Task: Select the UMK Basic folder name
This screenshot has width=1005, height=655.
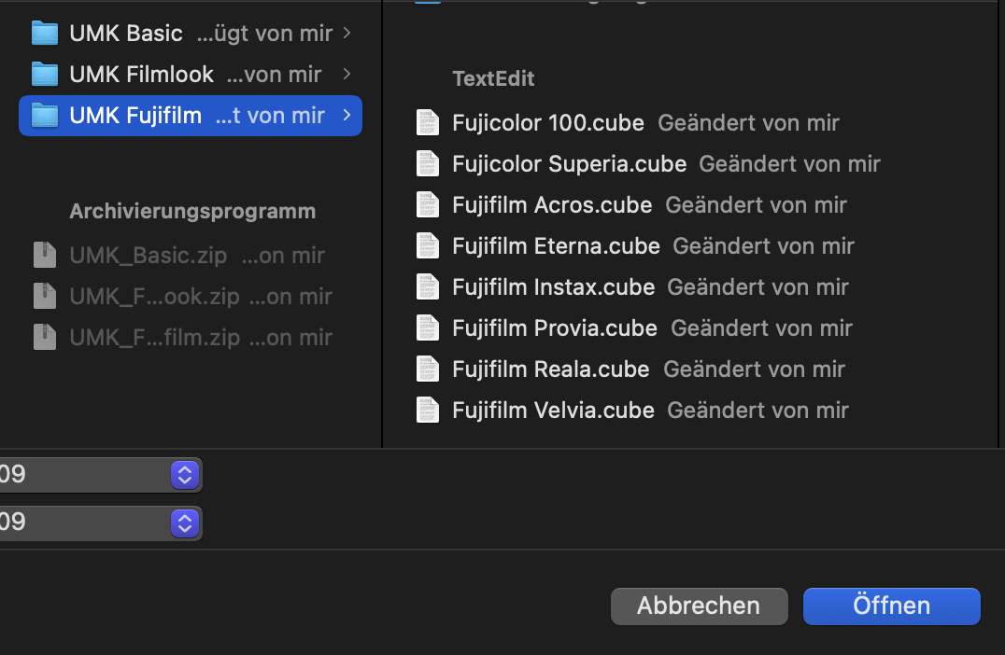Action: [x=126, y=34]
